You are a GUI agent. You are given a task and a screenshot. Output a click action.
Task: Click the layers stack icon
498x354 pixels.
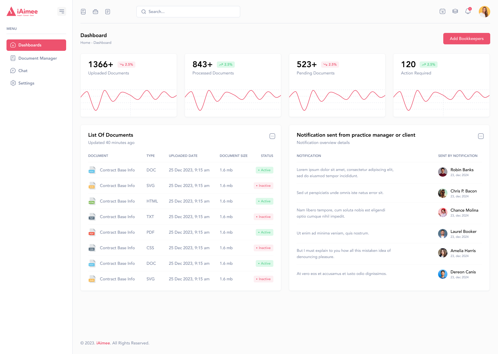(455, 11)
